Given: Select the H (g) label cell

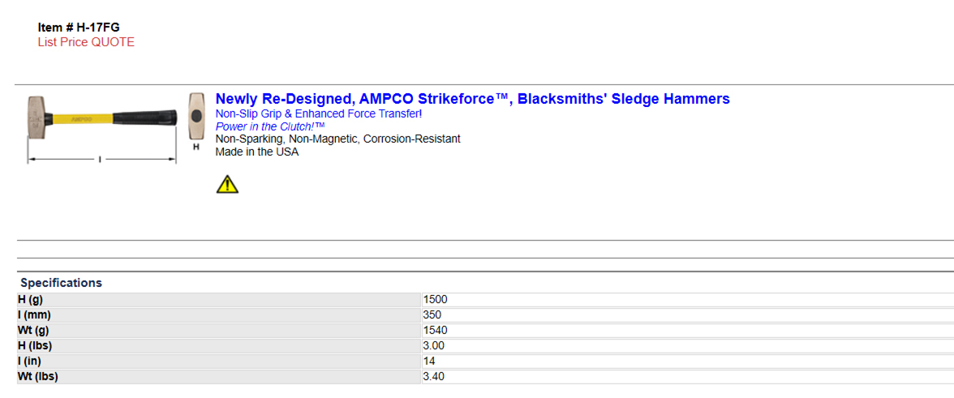Looking at the screenshot, I should tap(219, 300).
